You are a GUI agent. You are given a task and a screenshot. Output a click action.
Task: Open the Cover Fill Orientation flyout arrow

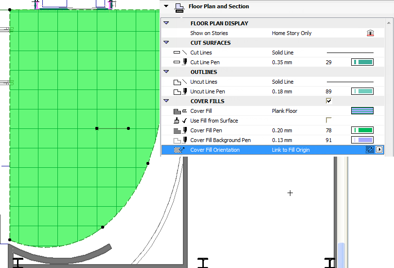[379, 150]
